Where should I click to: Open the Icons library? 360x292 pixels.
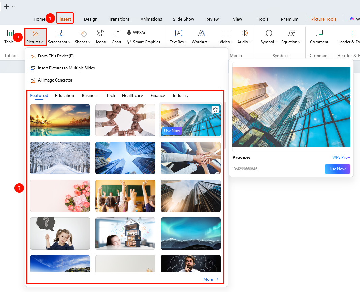pos(100,37)
